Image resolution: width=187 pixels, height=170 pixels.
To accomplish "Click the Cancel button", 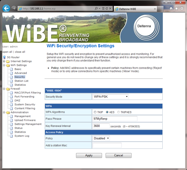I will pos(119,155).
